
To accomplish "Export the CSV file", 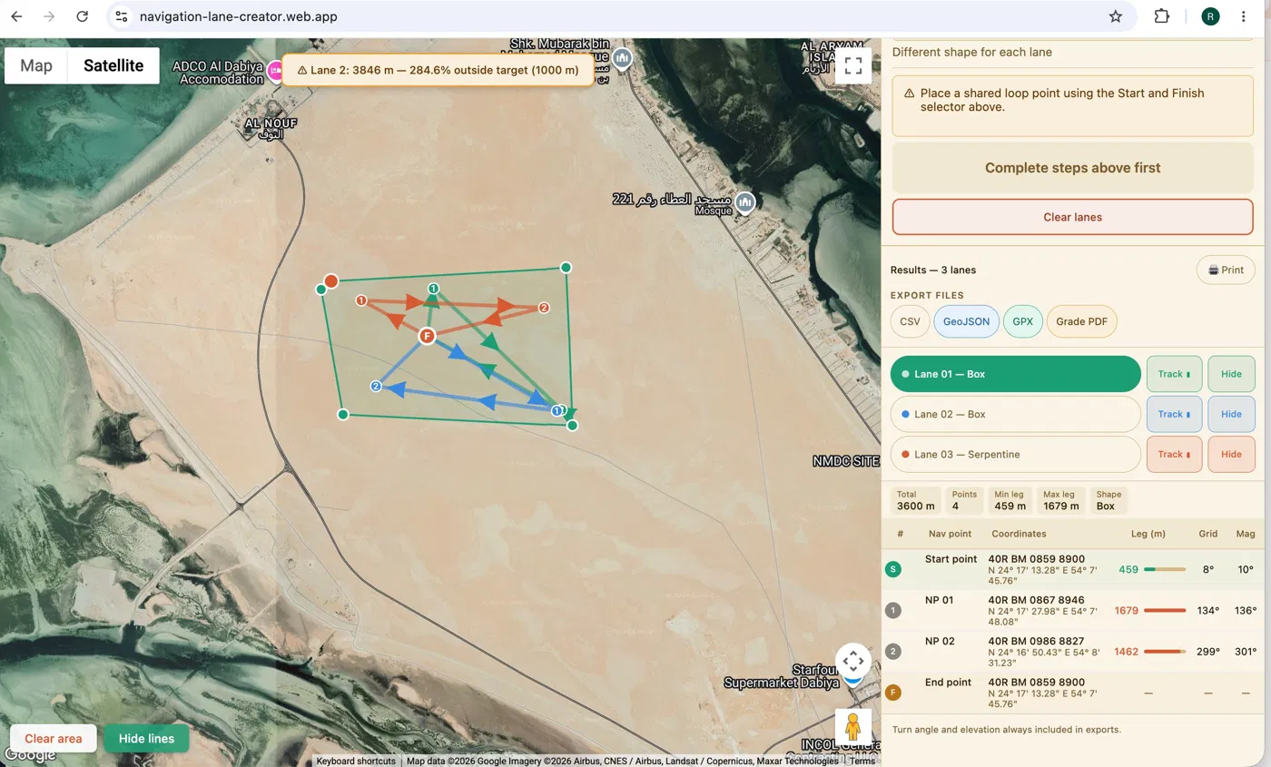I will click(910, 321).
